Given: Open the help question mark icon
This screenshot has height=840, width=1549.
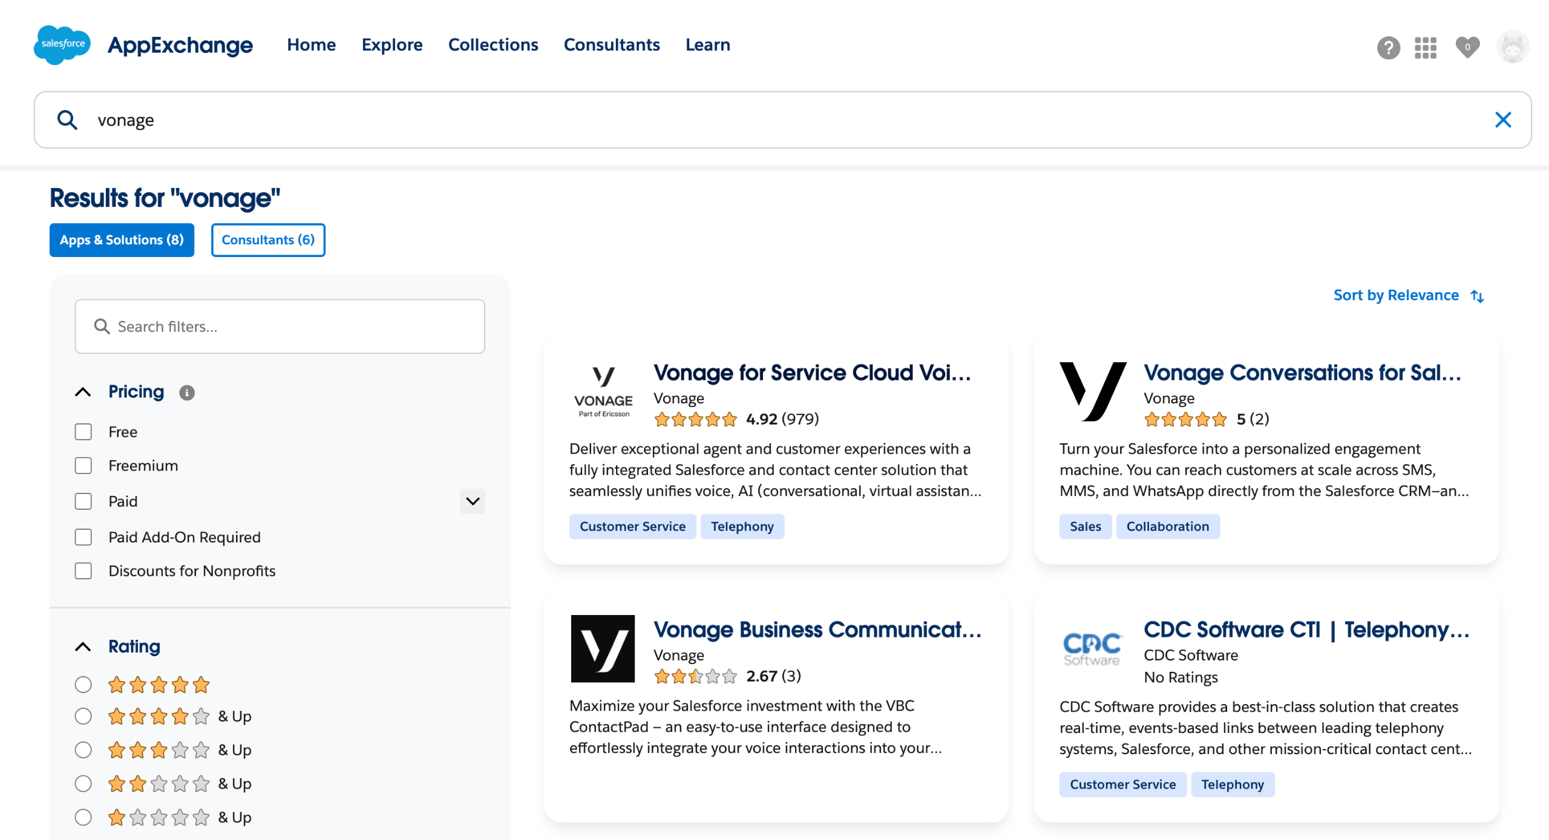Looking at the screenshot, I should point(1388,47).
